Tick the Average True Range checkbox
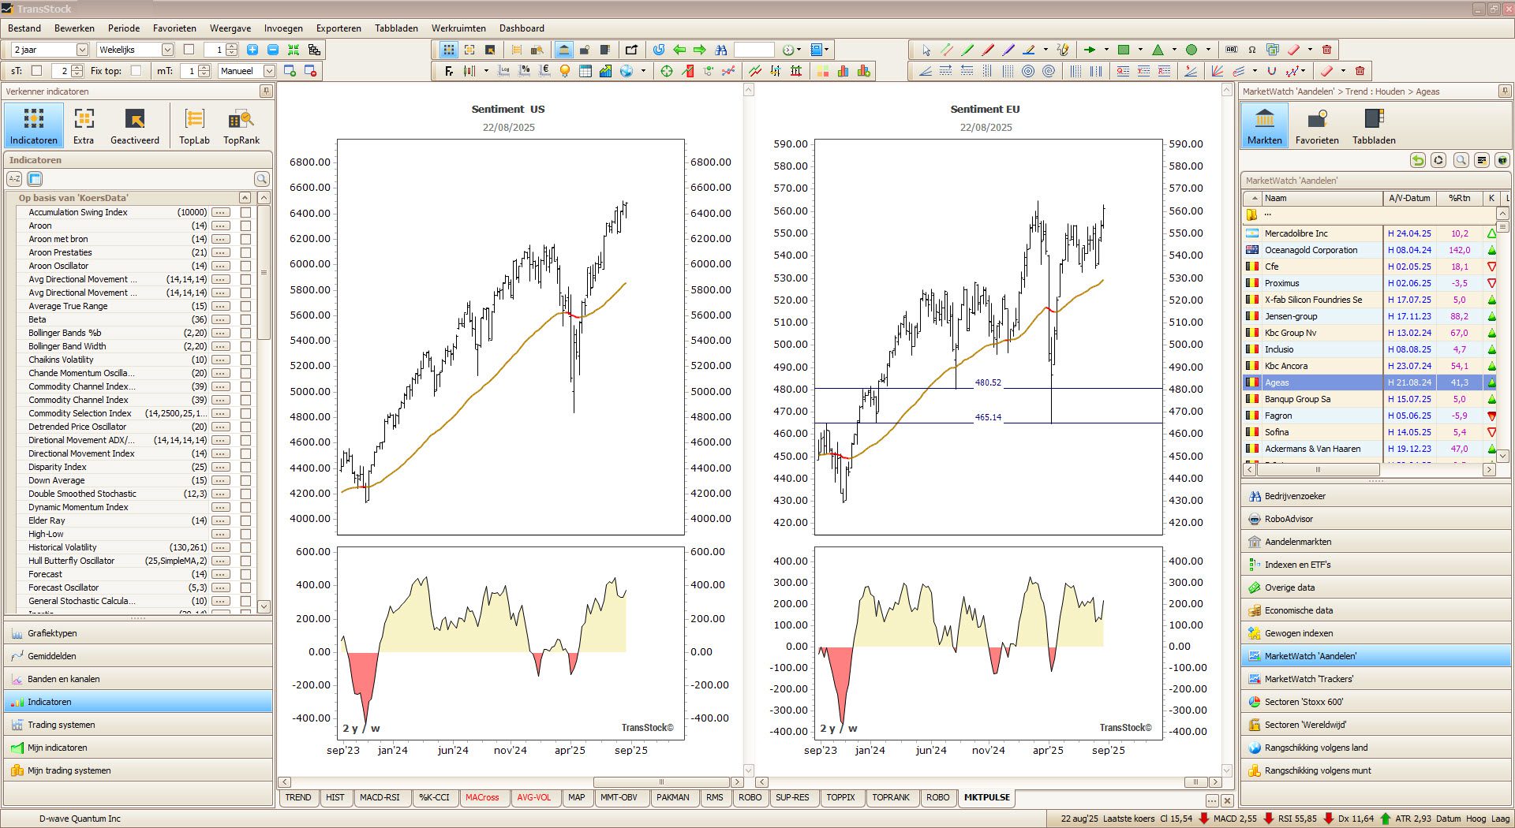 pos(245,306)
